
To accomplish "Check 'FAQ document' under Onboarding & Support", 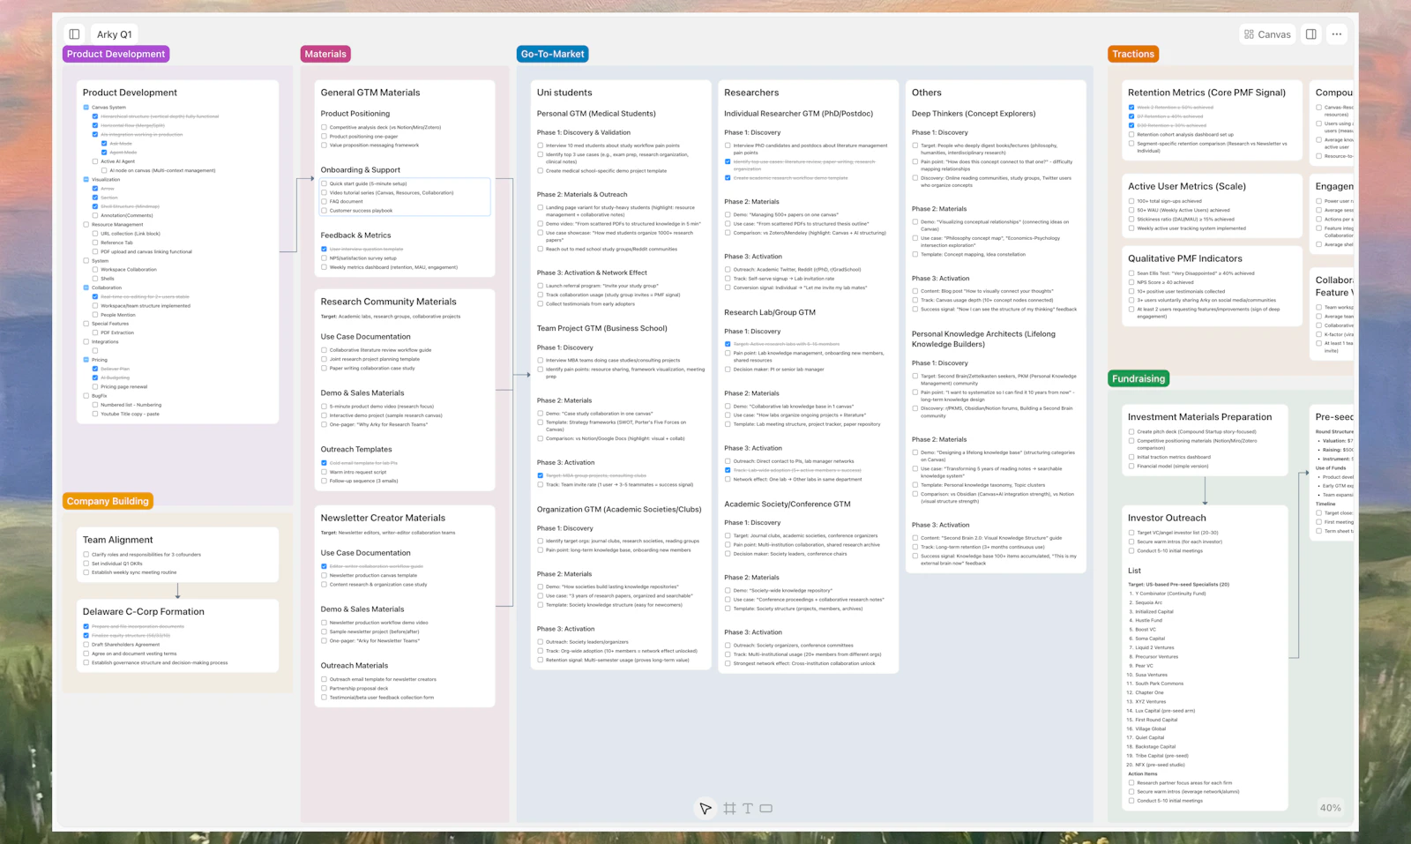I will pos(325,201).
